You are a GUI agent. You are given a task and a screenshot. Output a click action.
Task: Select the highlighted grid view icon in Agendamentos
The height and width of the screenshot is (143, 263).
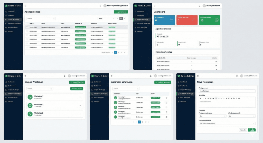click(x=121, y=19)
